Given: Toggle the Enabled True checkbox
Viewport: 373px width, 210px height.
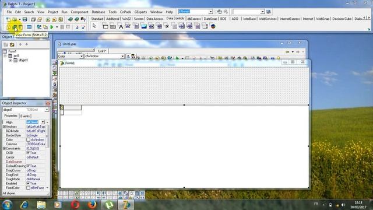Looking at the screenshot, I should (28, 183).
